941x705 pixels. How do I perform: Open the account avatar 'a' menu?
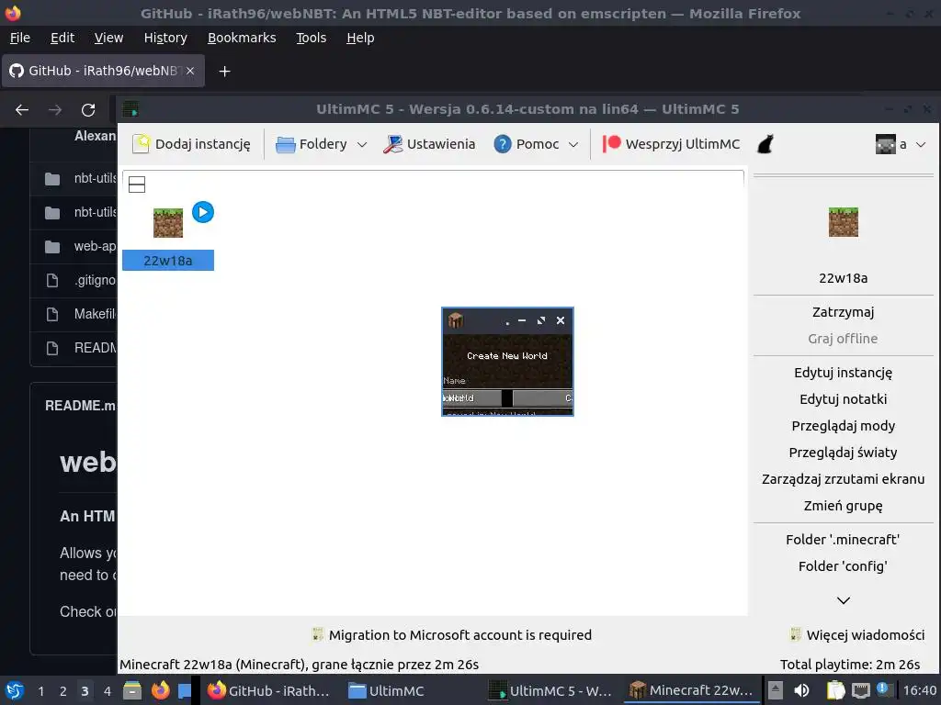[x=891, y=144]
